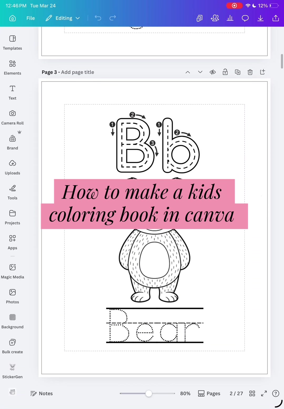
Task: Download the design
Action: tap(261, 18)
